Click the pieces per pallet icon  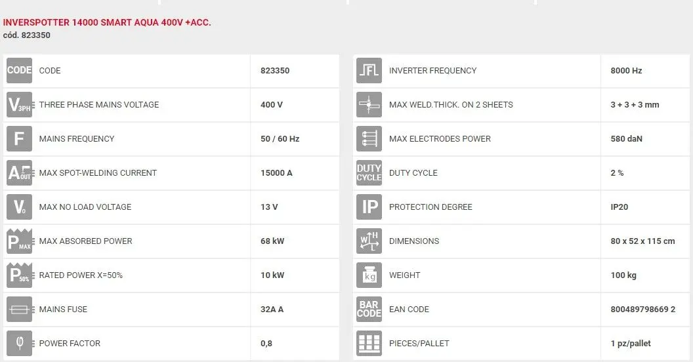tap(369, 344)
